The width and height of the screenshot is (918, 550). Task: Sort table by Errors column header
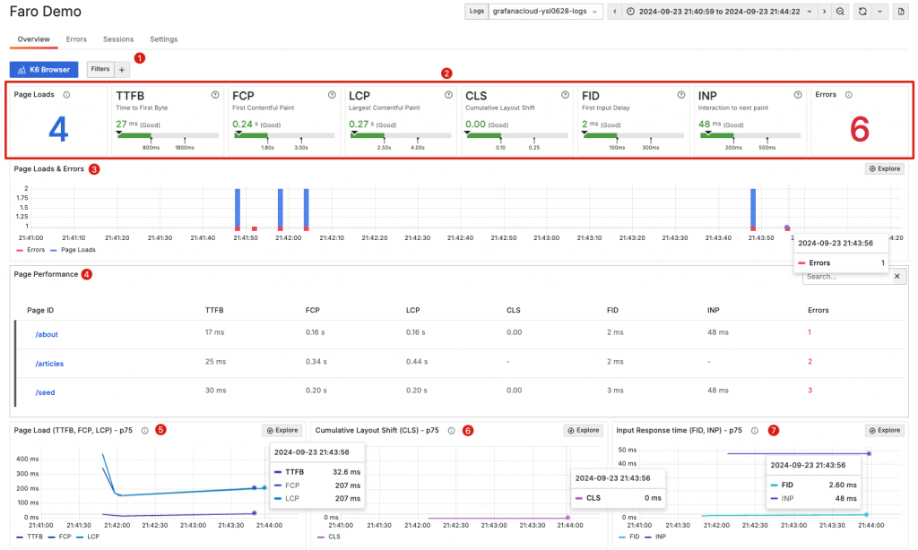[x=818, y=310]
